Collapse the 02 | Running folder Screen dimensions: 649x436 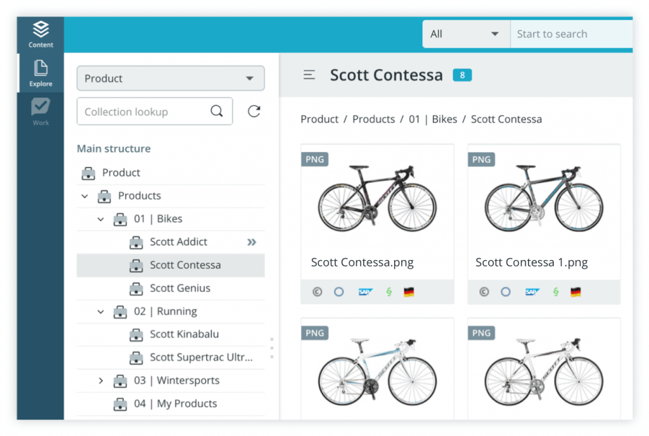tap(101, 311)
